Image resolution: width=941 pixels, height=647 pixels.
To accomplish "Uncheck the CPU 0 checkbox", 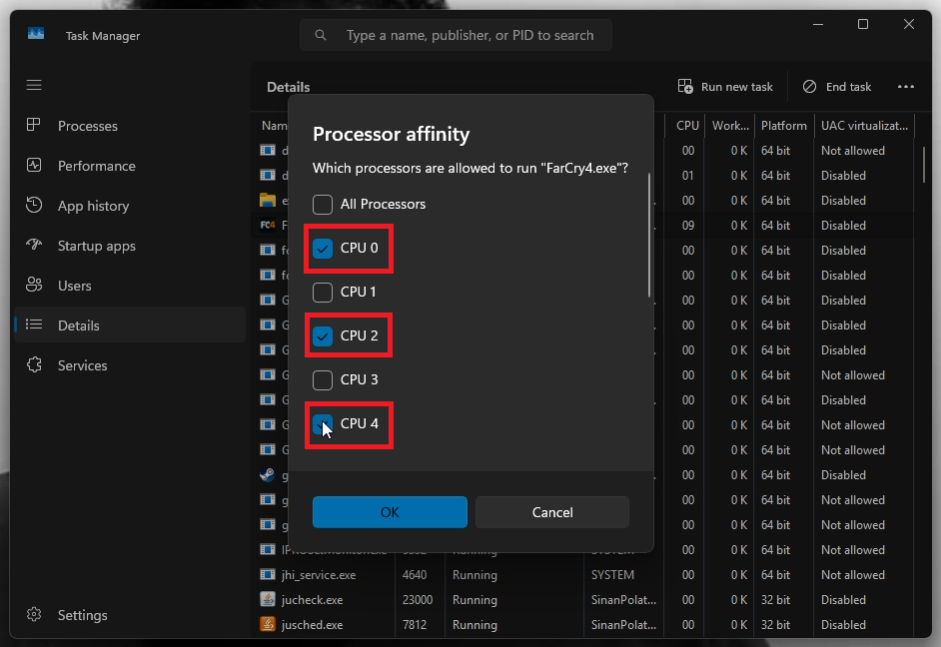I will pos(323,249).
